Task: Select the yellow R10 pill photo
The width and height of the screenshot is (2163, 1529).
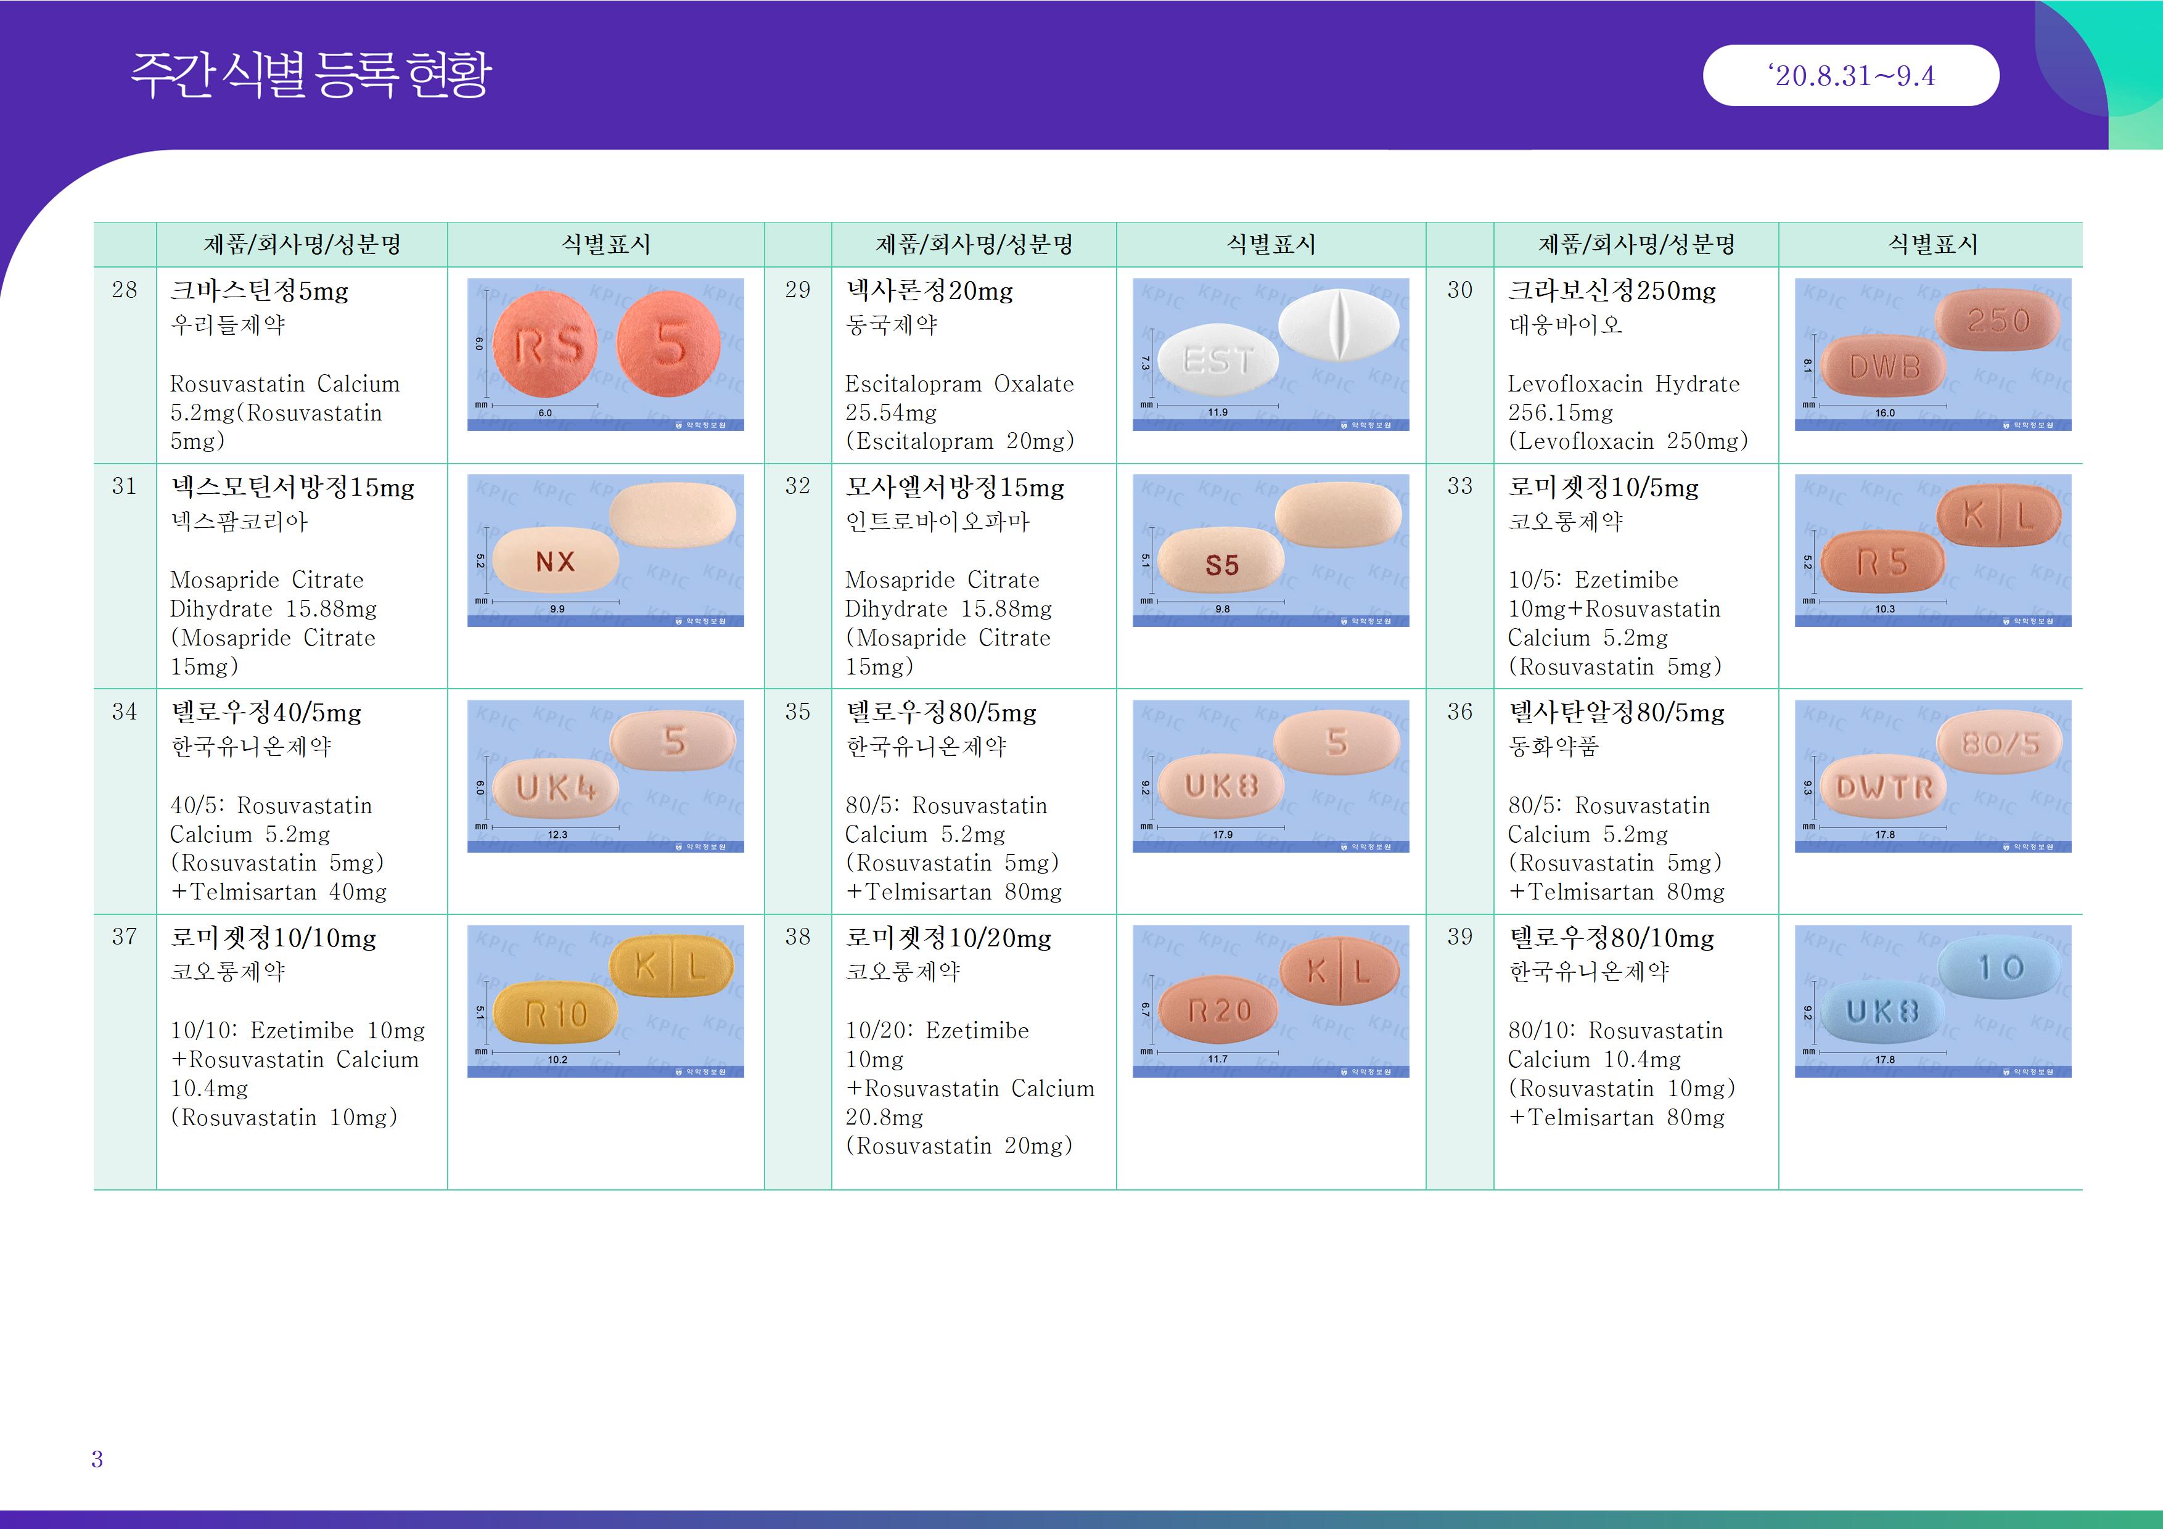Action: [x=605, y=1001]
